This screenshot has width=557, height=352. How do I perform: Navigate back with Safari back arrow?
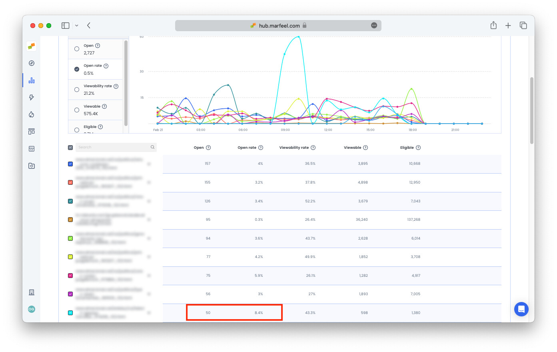click(88, 25)
